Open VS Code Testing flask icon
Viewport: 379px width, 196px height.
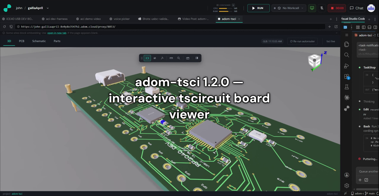click(347, 87)
